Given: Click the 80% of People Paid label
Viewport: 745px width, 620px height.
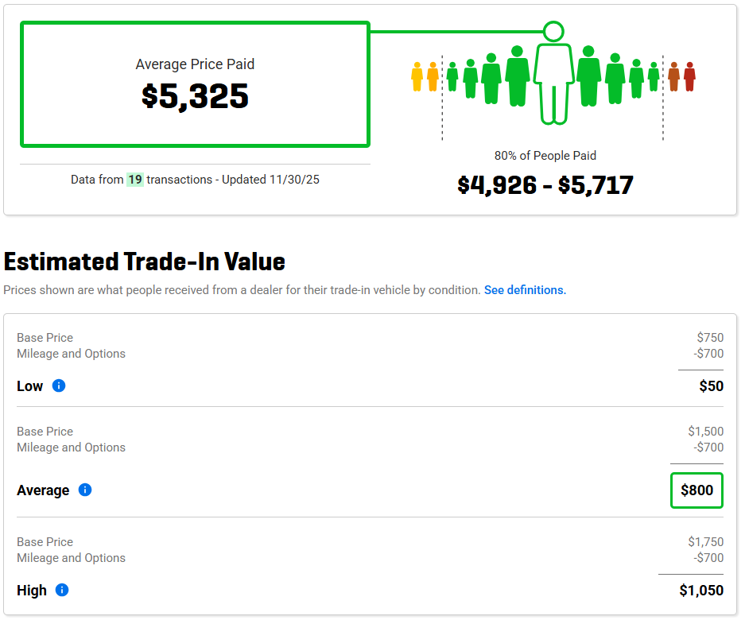Looking at the screenshot, I should pos(545,156).
